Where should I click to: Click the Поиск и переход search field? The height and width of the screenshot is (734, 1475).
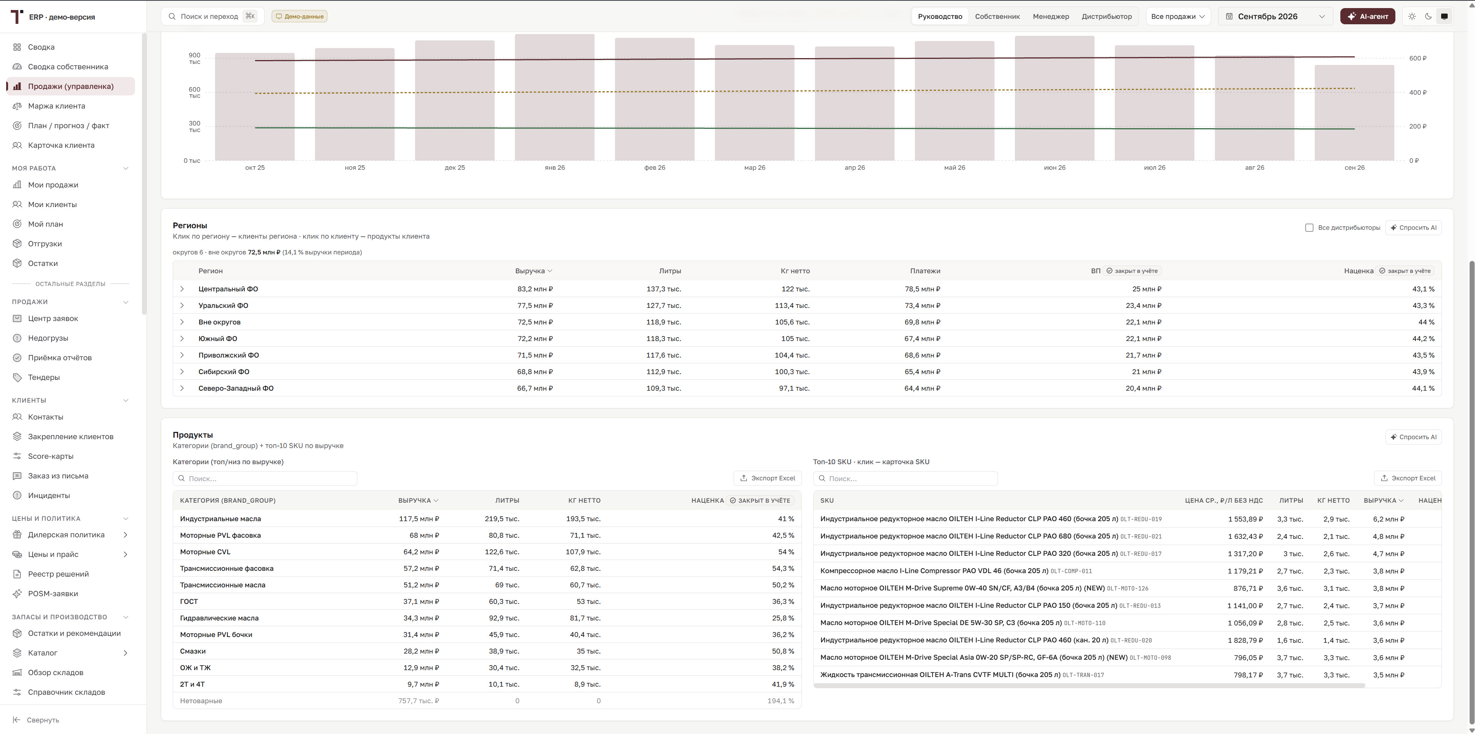coord(212,17)
